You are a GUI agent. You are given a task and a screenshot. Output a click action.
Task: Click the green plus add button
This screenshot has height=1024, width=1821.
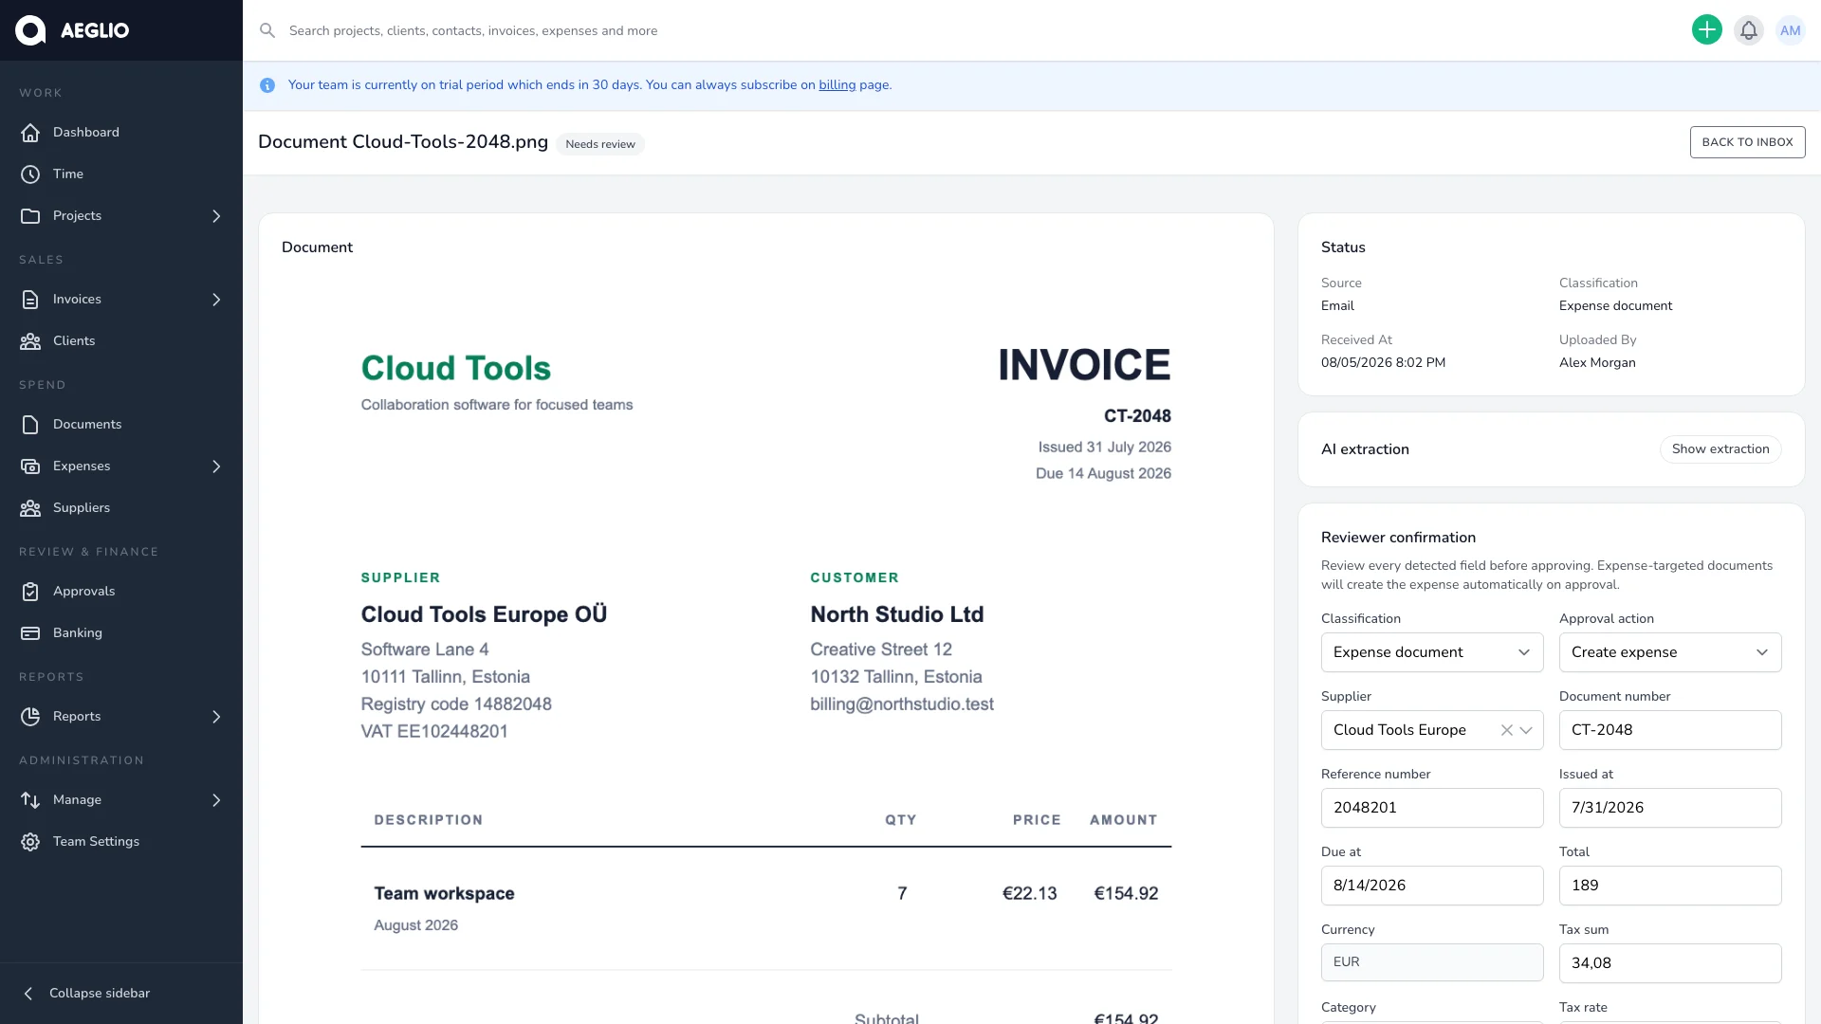pos(1706,30)
